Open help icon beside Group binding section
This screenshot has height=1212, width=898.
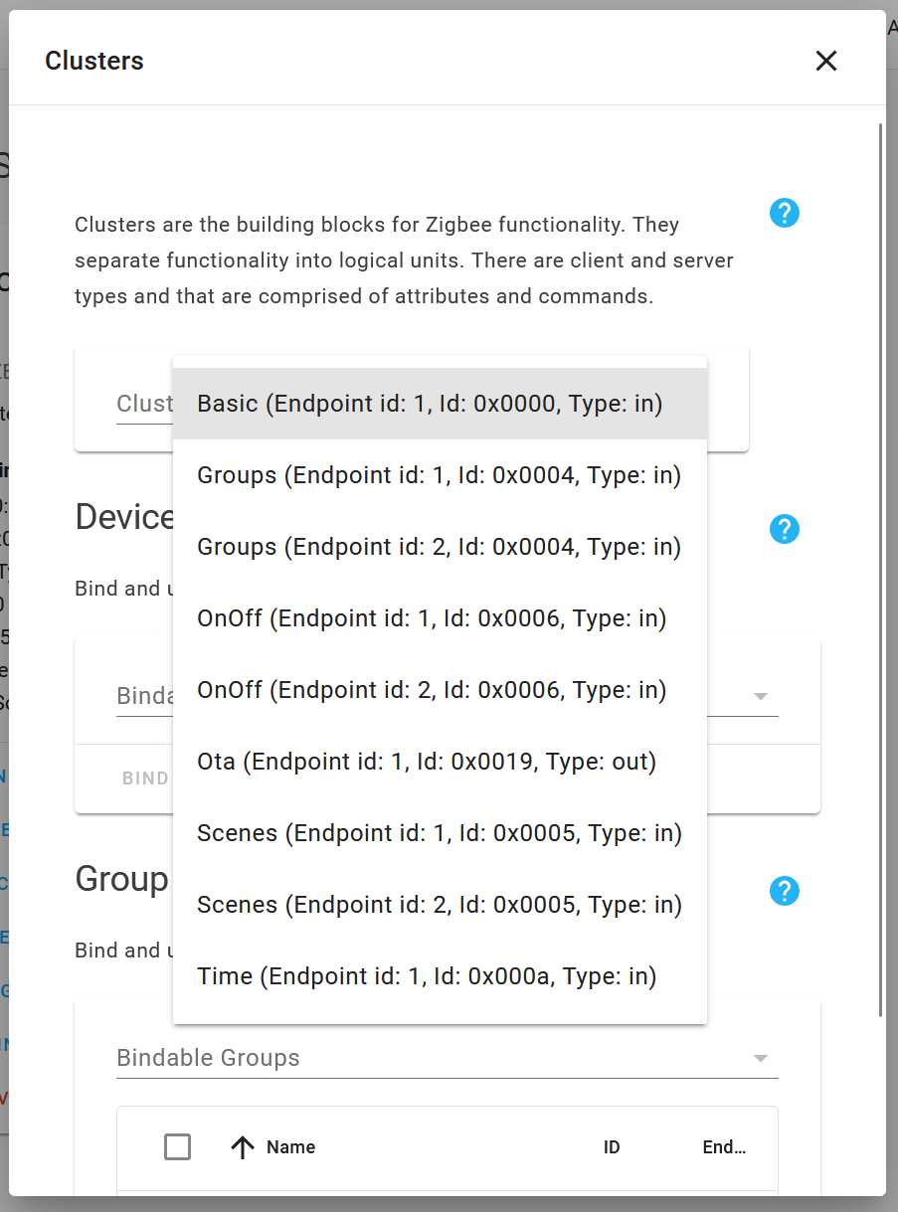coord(785,891)
